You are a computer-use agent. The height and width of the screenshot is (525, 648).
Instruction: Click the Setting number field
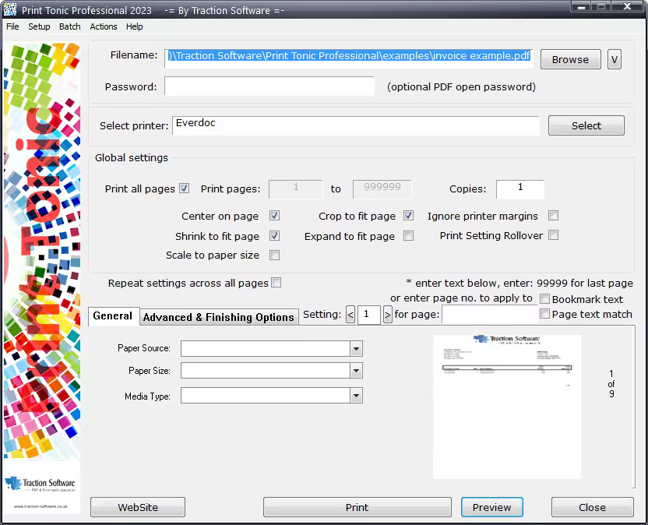(x=369, y=315)
